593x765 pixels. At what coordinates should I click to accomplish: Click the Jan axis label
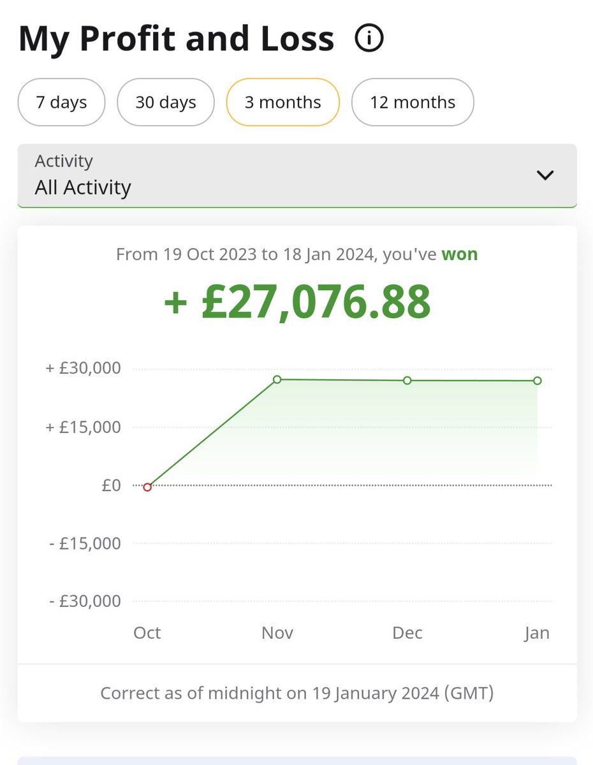[x=537, y=633]
